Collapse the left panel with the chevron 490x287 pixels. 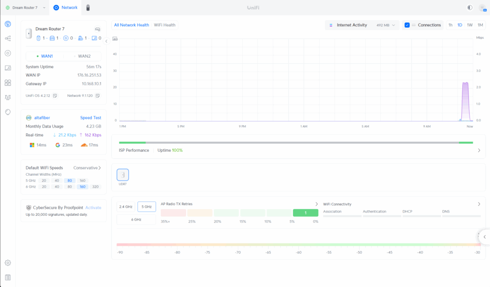click(x=106, y=41)
